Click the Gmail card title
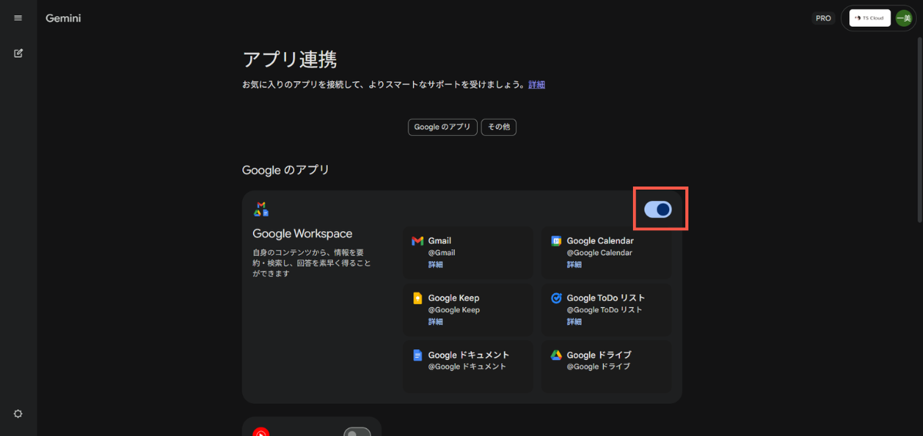The image size is (923, 436). (x=440, y=241)
